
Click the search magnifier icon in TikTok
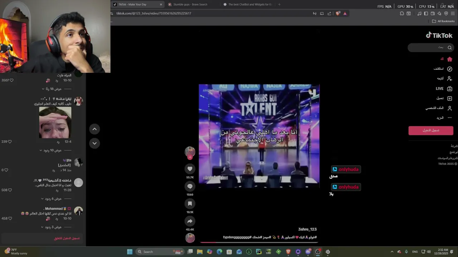pyautogui.click(x=450, y=47)
